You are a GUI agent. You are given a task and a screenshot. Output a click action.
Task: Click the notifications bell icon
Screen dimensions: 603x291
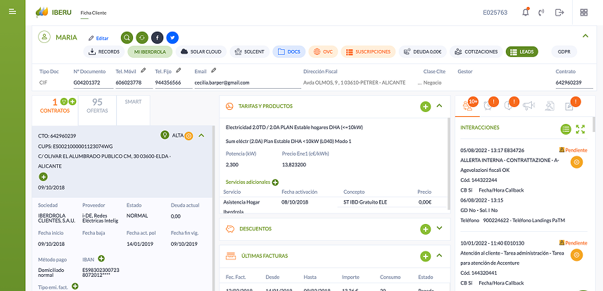click(526, 12)
